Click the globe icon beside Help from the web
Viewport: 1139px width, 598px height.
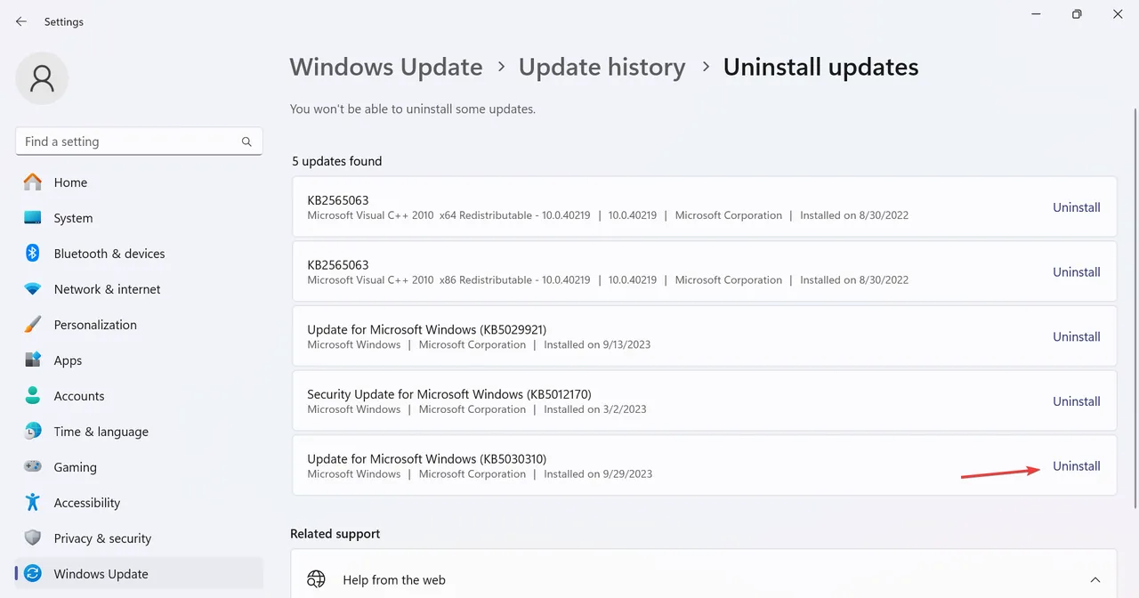coord(316,579)
